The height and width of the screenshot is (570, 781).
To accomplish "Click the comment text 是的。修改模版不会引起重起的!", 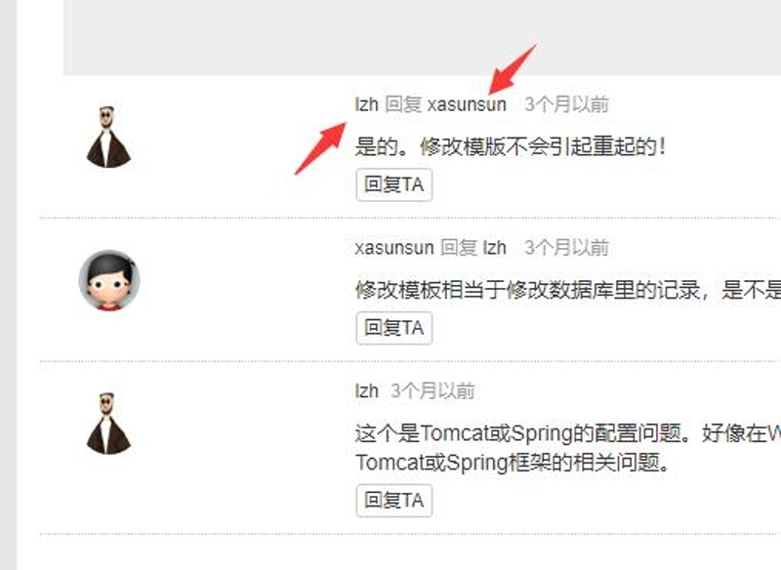I will click(511, 146).
